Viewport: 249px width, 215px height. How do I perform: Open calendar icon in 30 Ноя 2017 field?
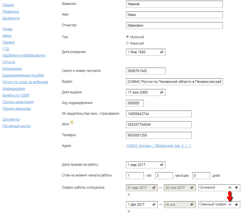(x=192, y=187)
